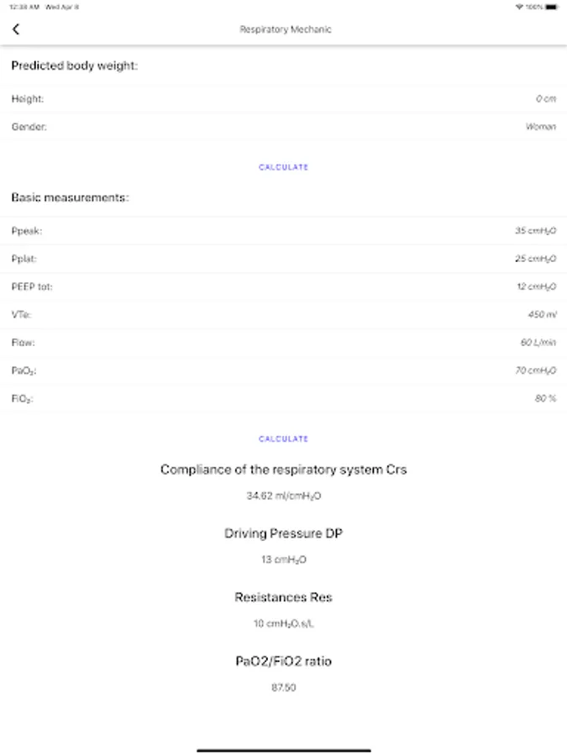This screenshot has width=567, height=756.
Task: Check the battery status icon
Action: pyautogui.click(x=551, y=7)
